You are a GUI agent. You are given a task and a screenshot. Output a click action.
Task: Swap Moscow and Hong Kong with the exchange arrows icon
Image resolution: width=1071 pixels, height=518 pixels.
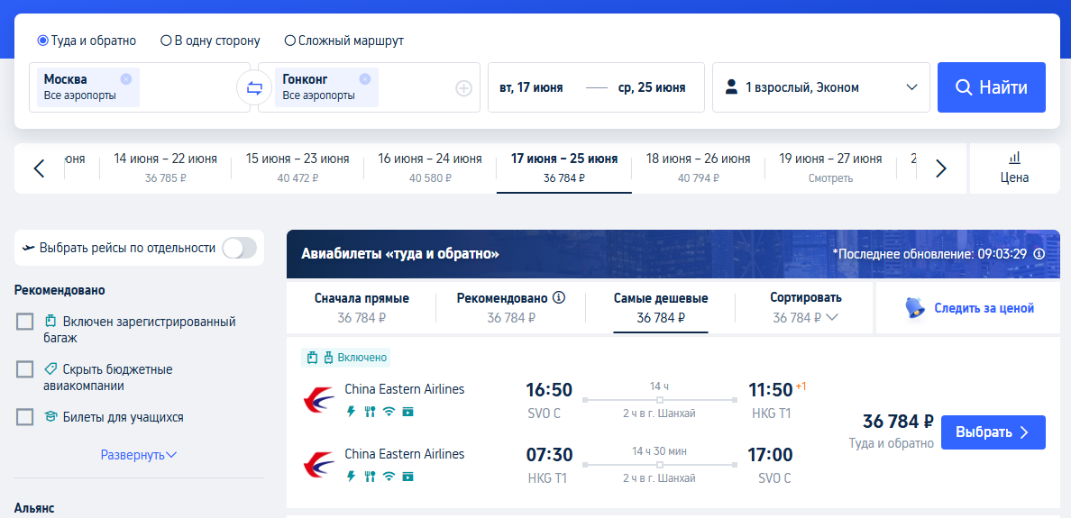(254, 87)
